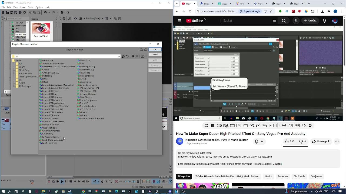
Task: Click the preview Overlays grid icon
Action: pos(107,18)
